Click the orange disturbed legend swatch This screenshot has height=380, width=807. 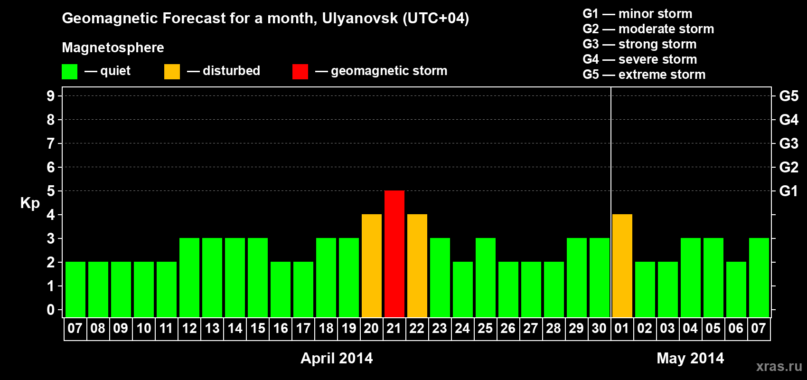(x=172, y=72)
